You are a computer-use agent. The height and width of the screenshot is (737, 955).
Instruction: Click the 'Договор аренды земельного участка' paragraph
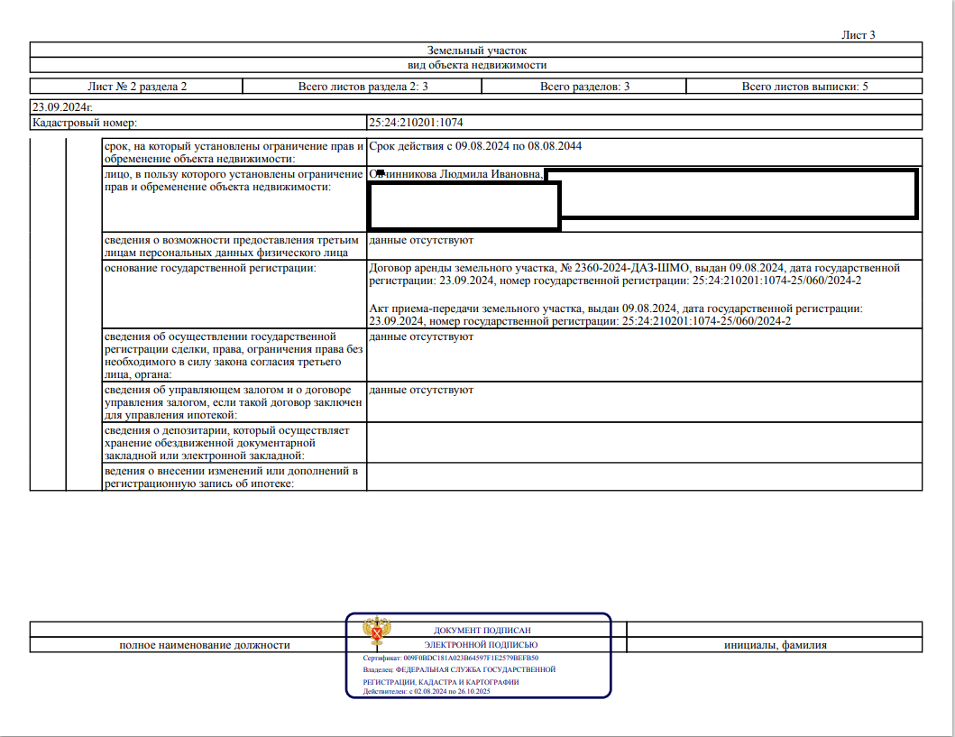(634, 274)
